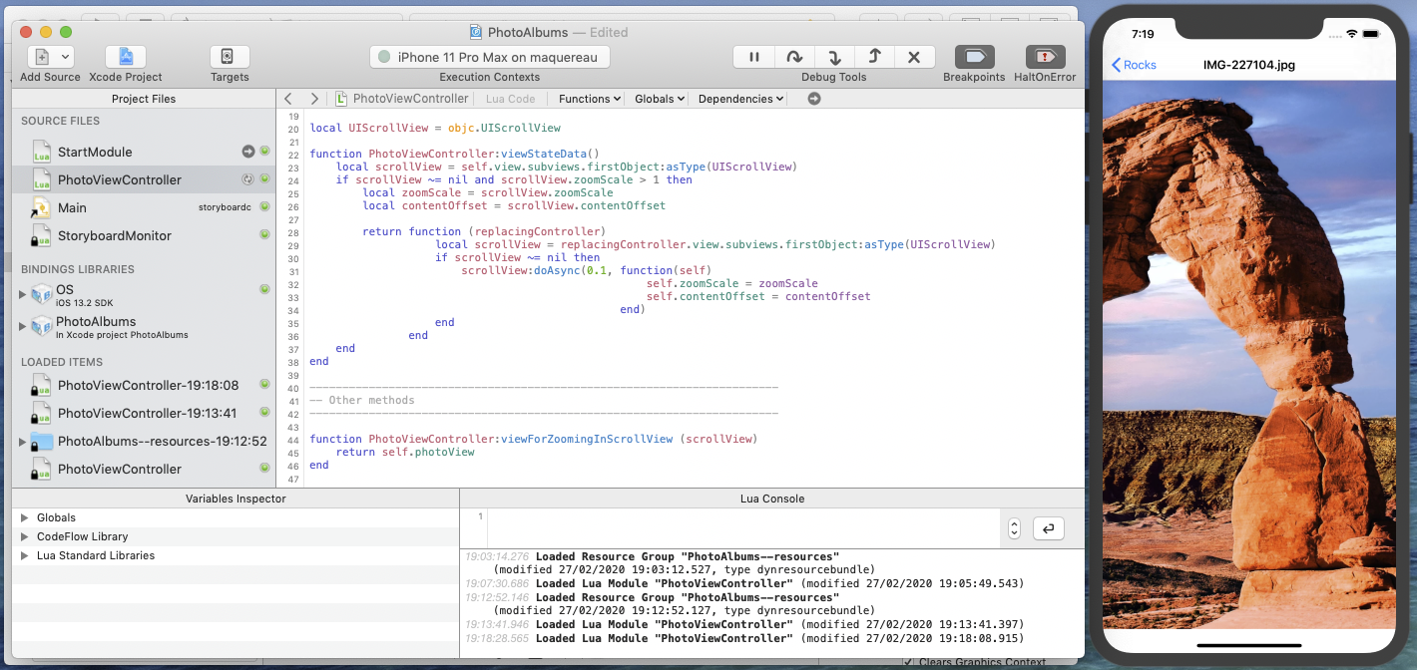Toggle the Breakpoints button

975,57
